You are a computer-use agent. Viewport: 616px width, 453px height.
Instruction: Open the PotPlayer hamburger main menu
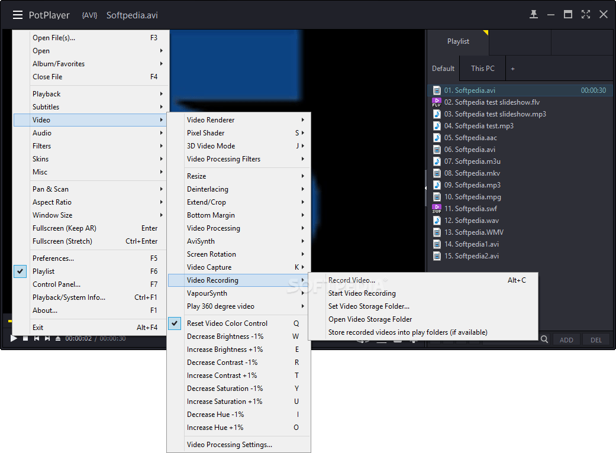pyautogui.click(x=18, y=15)
